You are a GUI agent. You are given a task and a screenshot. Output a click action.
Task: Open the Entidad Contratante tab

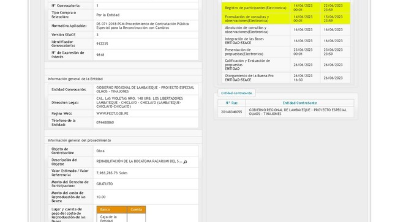click(236, 93)
